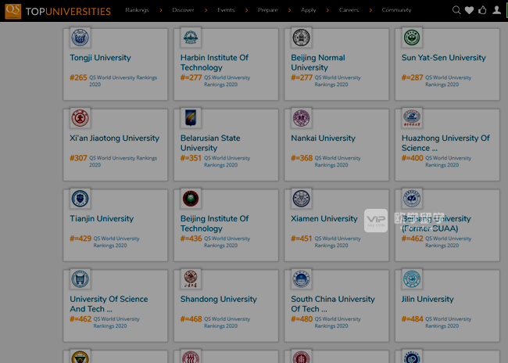This screenshot has height=363, width=508.
Task: Open the user profile icon
Action: [x=496, y=10]
